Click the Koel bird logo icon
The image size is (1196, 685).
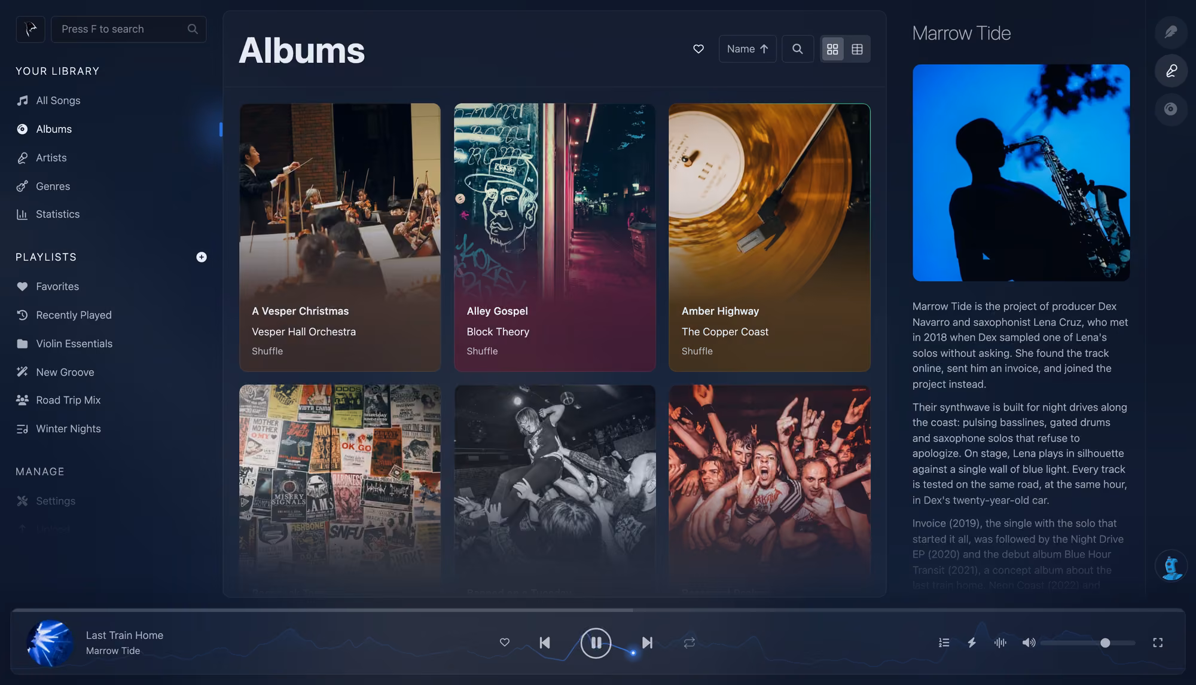[x=30, y=29]
